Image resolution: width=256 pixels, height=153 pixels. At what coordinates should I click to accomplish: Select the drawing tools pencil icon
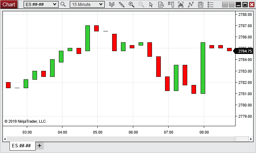(x=122, y=4)
